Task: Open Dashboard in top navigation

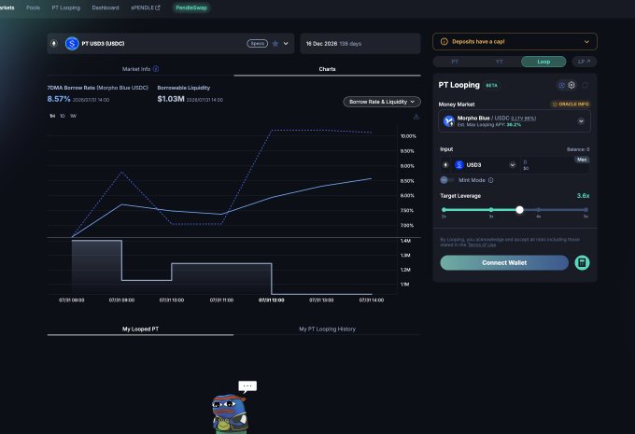Action: 106,7
